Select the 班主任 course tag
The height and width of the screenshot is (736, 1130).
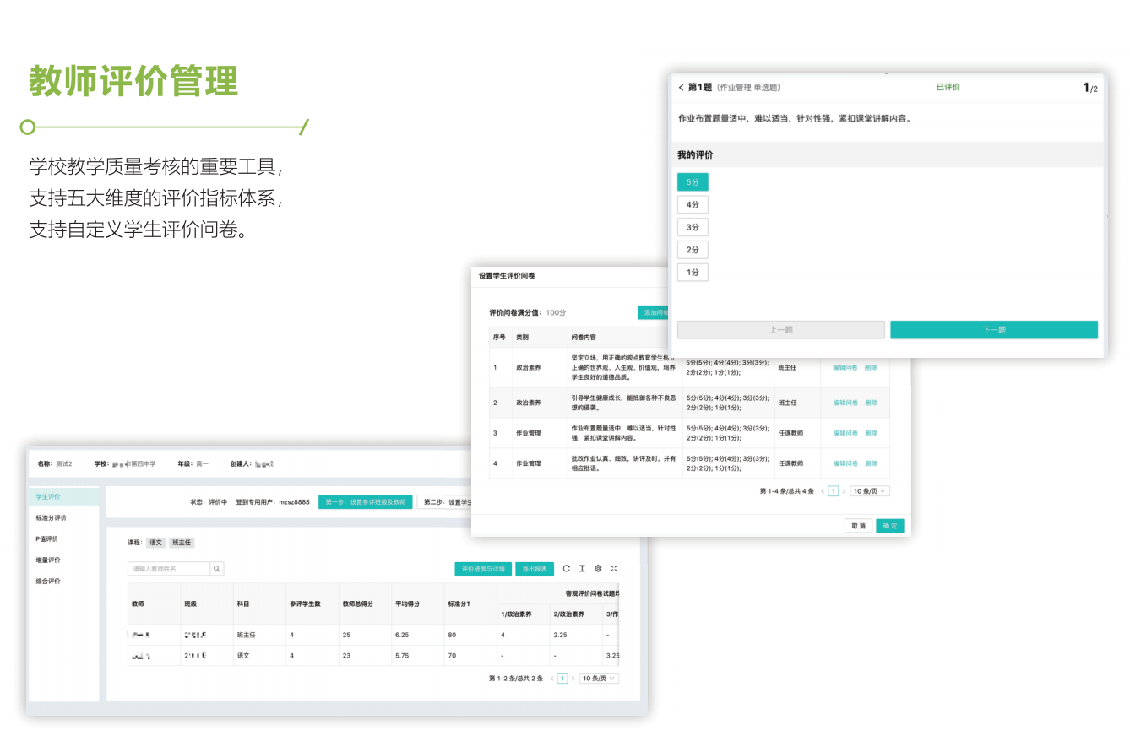181,543
